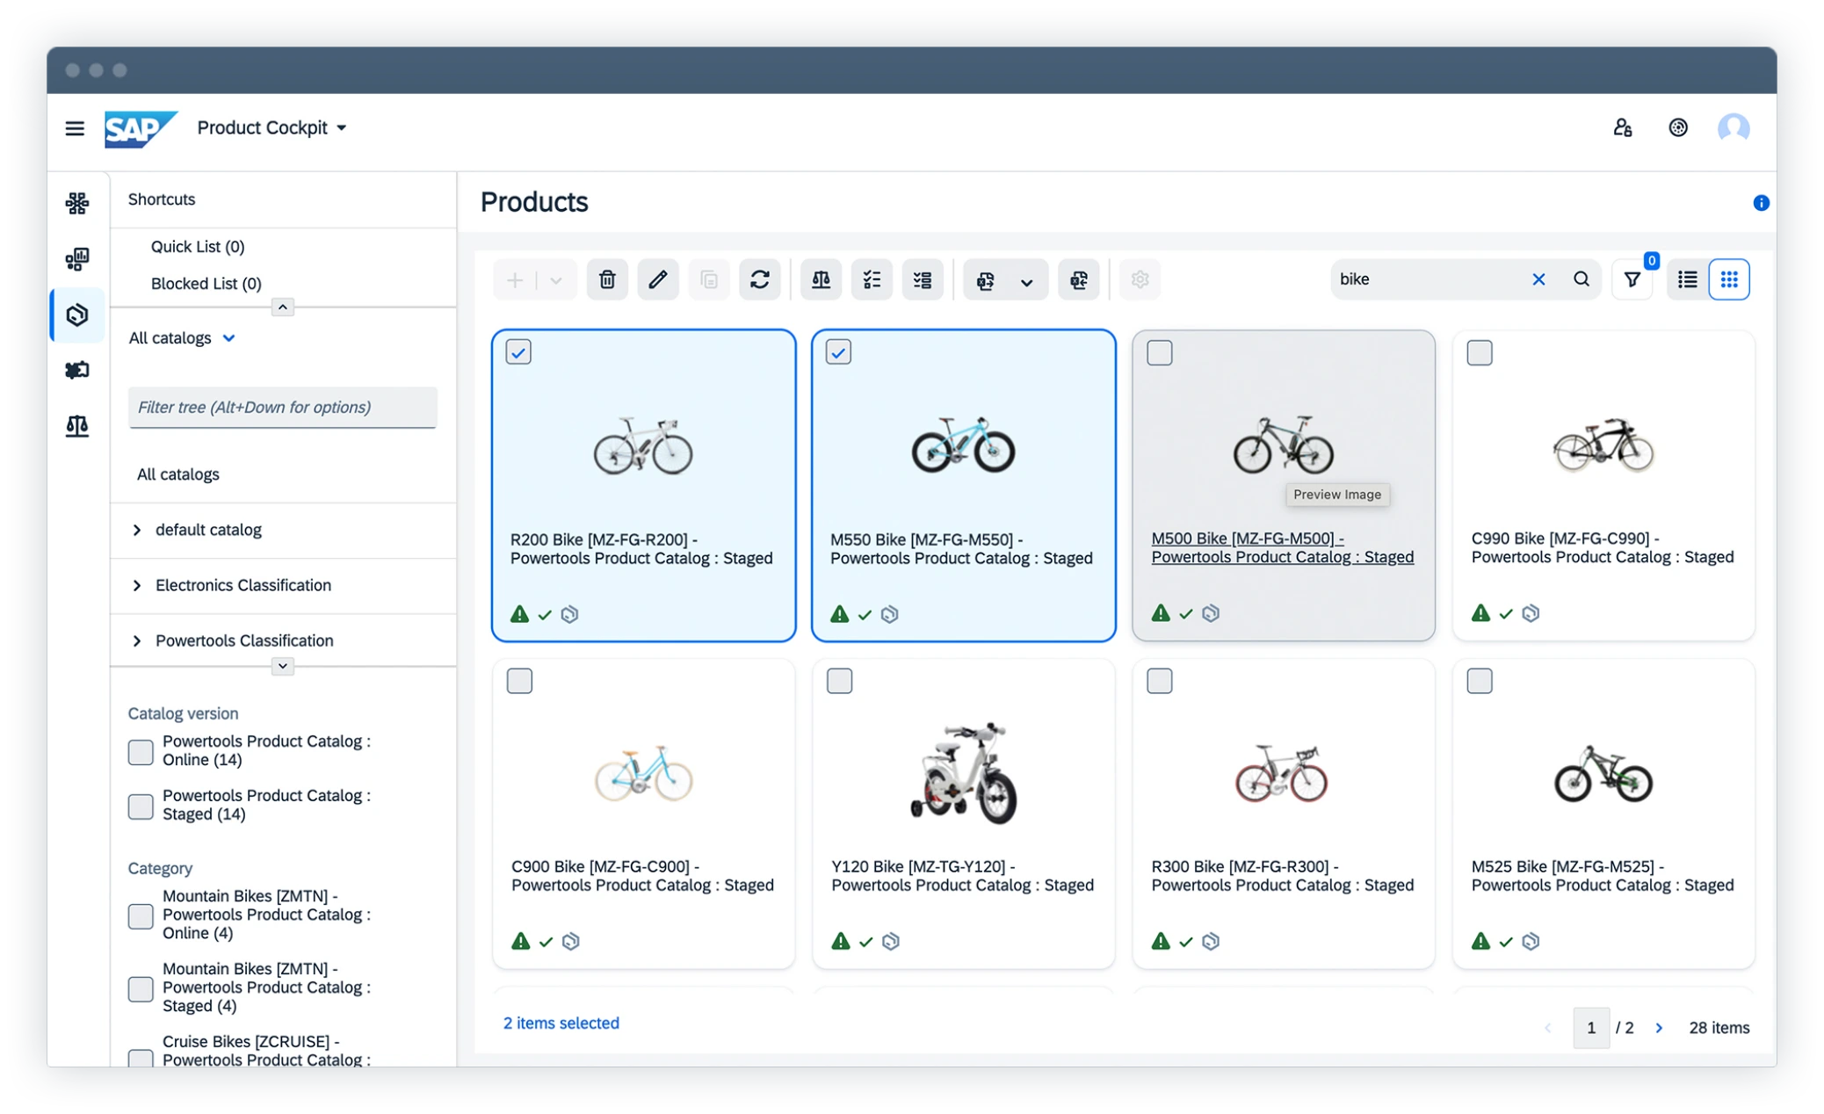
Task: Click the SAP logo
Action: 141,128
